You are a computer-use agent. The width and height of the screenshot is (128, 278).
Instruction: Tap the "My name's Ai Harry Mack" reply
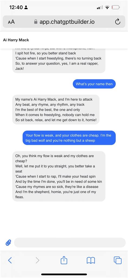(x=56, y=109)
